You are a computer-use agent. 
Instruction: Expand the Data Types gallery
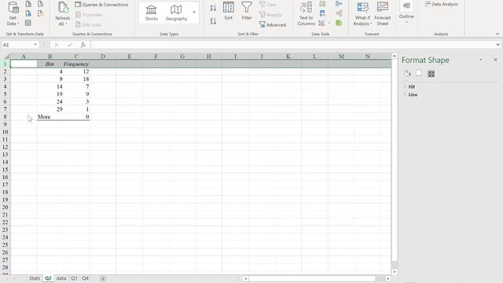pos(194,13)
